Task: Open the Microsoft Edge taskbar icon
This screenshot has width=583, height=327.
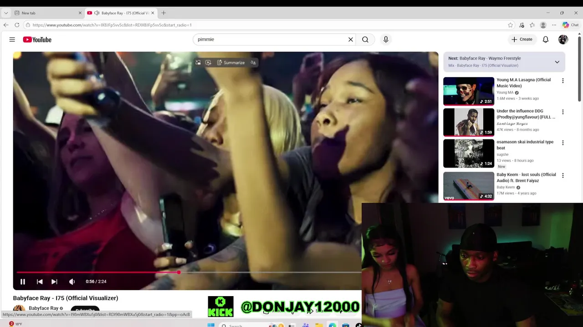Action: coord(332,325)
